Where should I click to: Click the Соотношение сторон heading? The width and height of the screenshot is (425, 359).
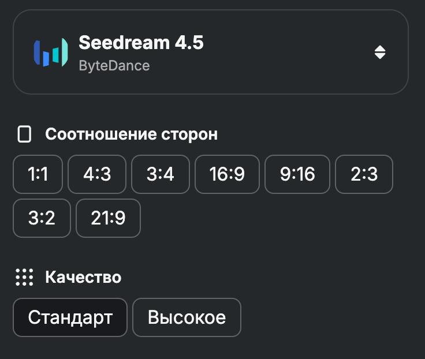[x=131, y=134]
